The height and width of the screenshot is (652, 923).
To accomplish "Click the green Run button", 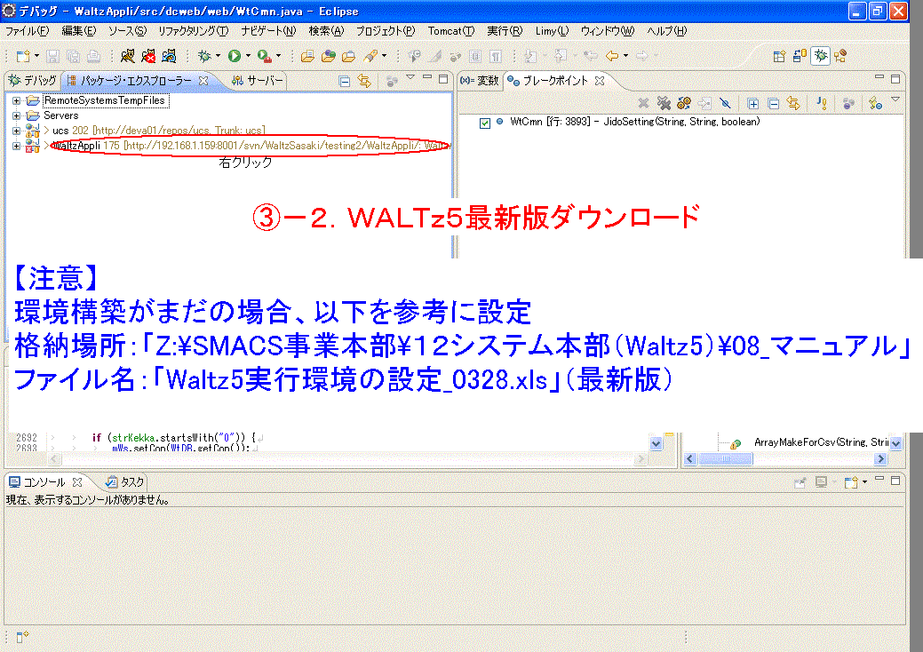I will click(x=235, y=56).
